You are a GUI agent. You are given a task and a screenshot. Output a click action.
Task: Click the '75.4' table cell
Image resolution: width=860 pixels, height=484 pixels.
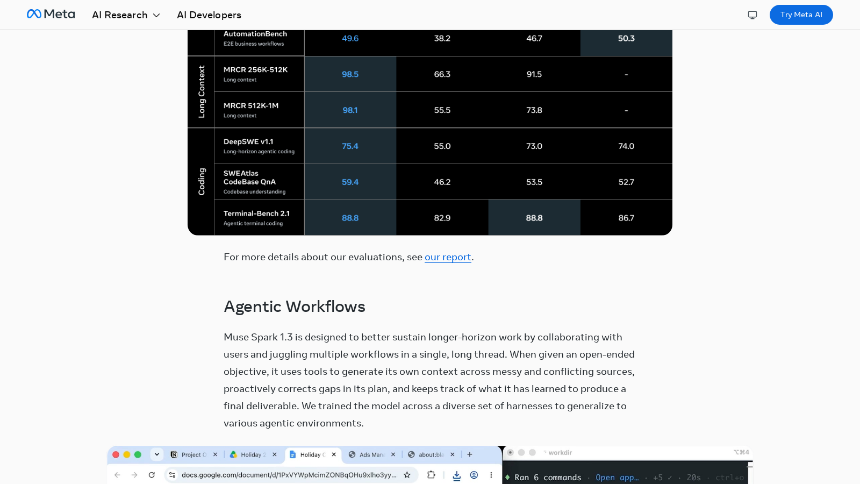350,146
